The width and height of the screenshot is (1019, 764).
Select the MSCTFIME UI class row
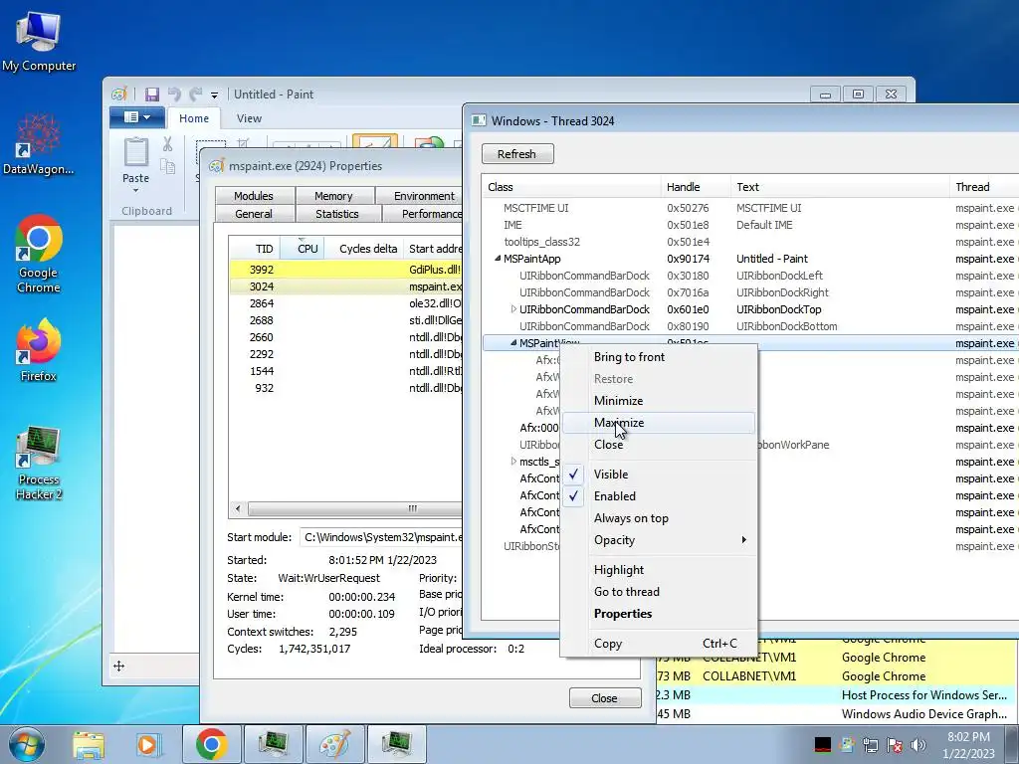pyautogui.click(x=750, y=208)
